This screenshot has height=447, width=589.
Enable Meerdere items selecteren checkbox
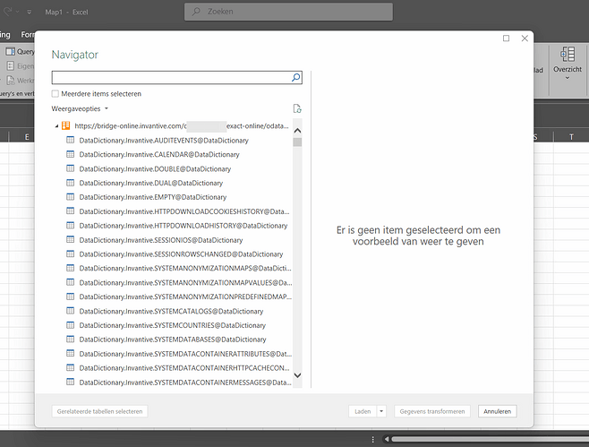[55, 94]
